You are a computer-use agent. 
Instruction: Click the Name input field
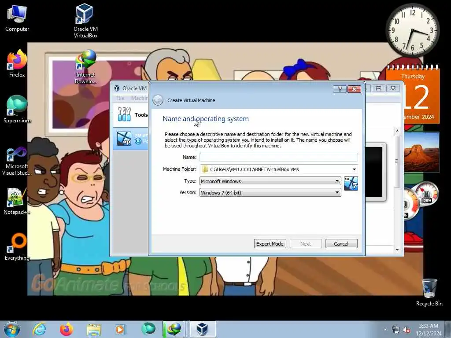pyautogui.click(x=279, y=157)
